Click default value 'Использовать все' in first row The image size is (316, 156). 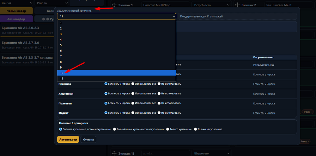(264, 65)
